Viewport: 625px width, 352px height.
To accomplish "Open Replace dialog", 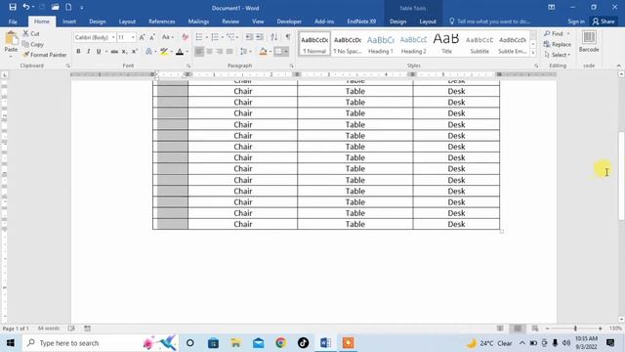I will point(558,44).
